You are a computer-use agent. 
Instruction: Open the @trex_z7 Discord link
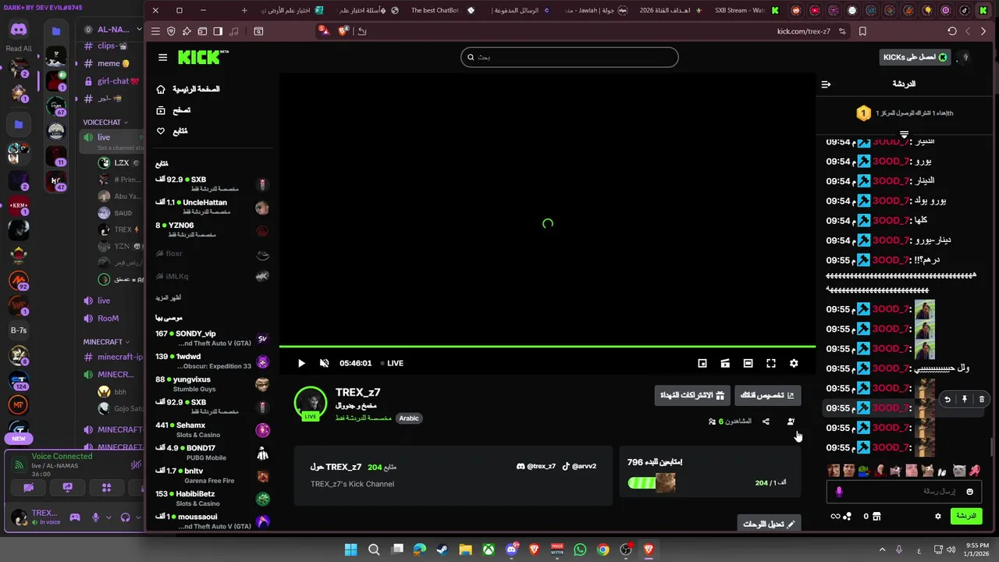(x=536, y=466)
